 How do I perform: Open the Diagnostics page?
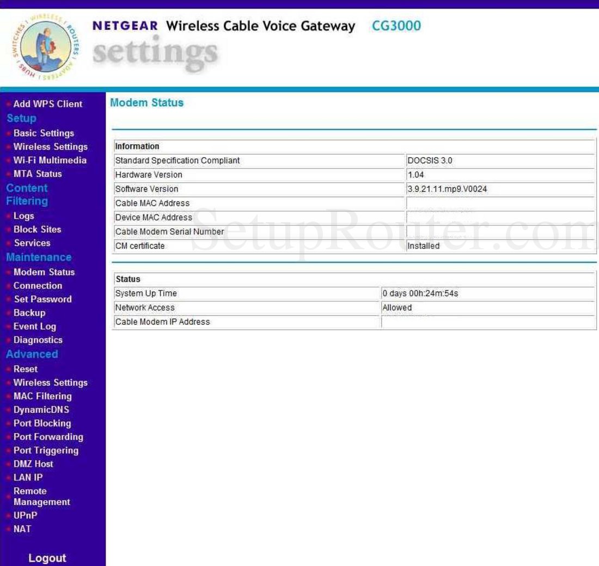click(x=37, y=340)
